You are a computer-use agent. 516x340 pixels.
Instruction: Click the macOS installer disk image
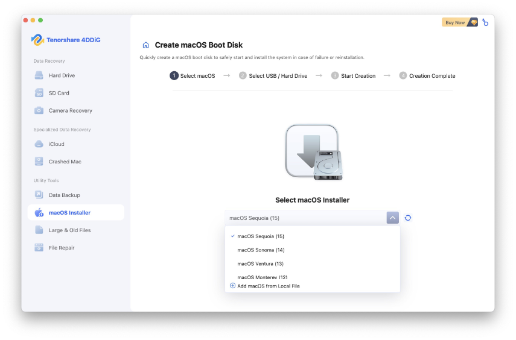tap(314, 153)
